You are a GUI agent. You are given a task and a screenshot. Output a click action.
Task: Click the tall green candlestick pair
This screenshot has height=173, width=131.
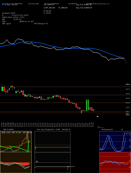coord(87,105)
